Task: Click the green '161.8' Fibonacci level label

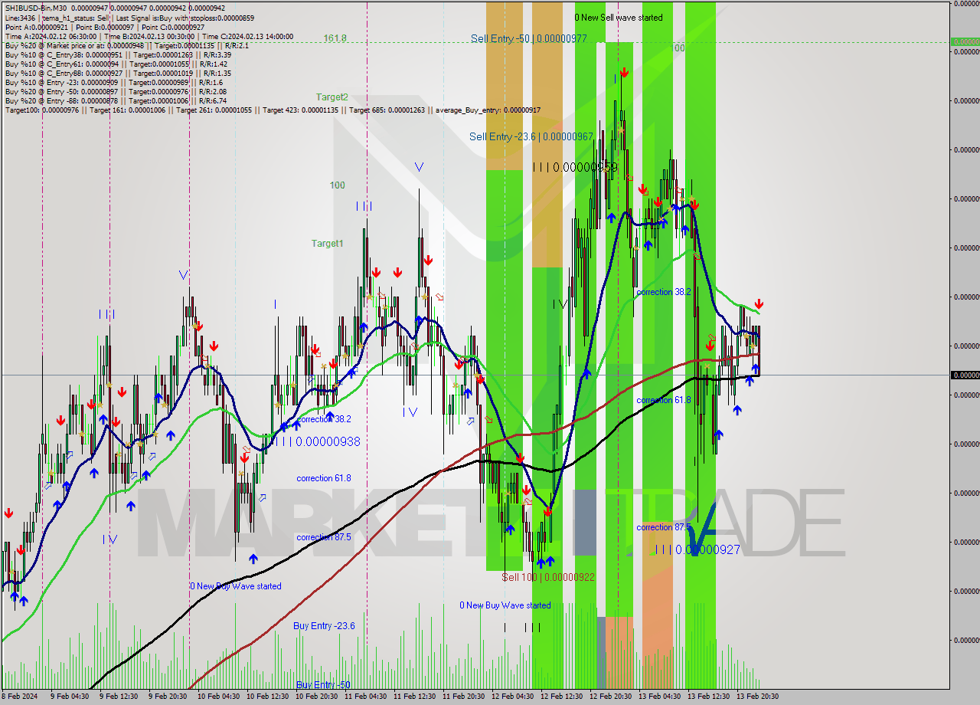Action: [335, 38]
